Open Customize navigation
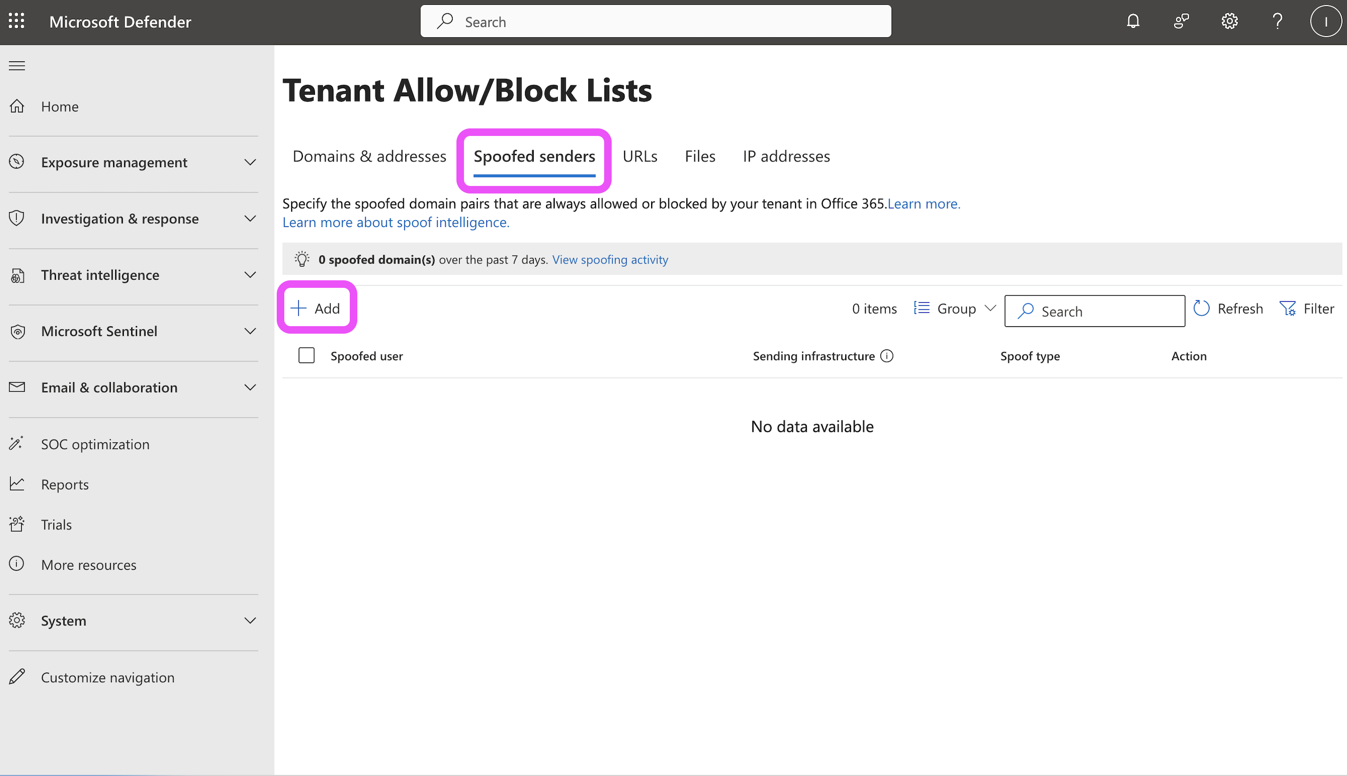This screenshot has width=1347, height=776. tap(108, 677)
